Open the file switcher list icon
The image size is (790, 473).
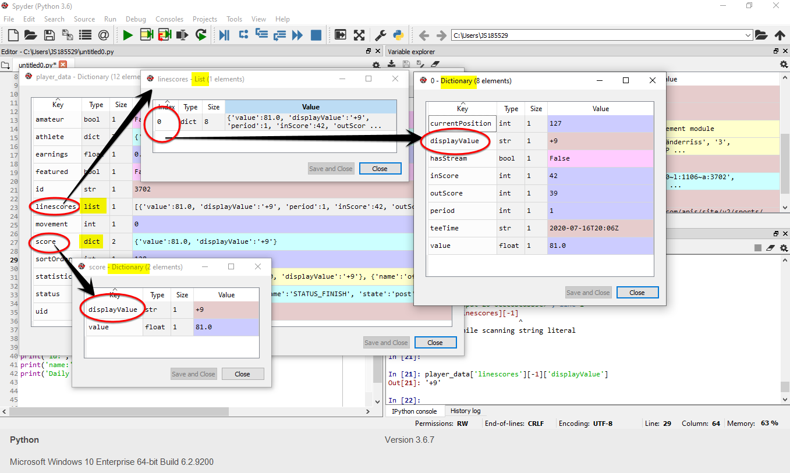coord(85,35)
